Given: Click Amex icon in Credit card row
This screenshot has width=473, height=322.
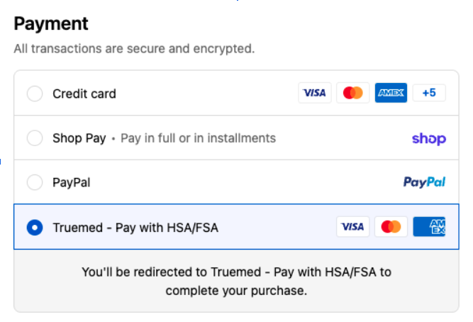Looking at the screenshot, I should coord(391,93).
